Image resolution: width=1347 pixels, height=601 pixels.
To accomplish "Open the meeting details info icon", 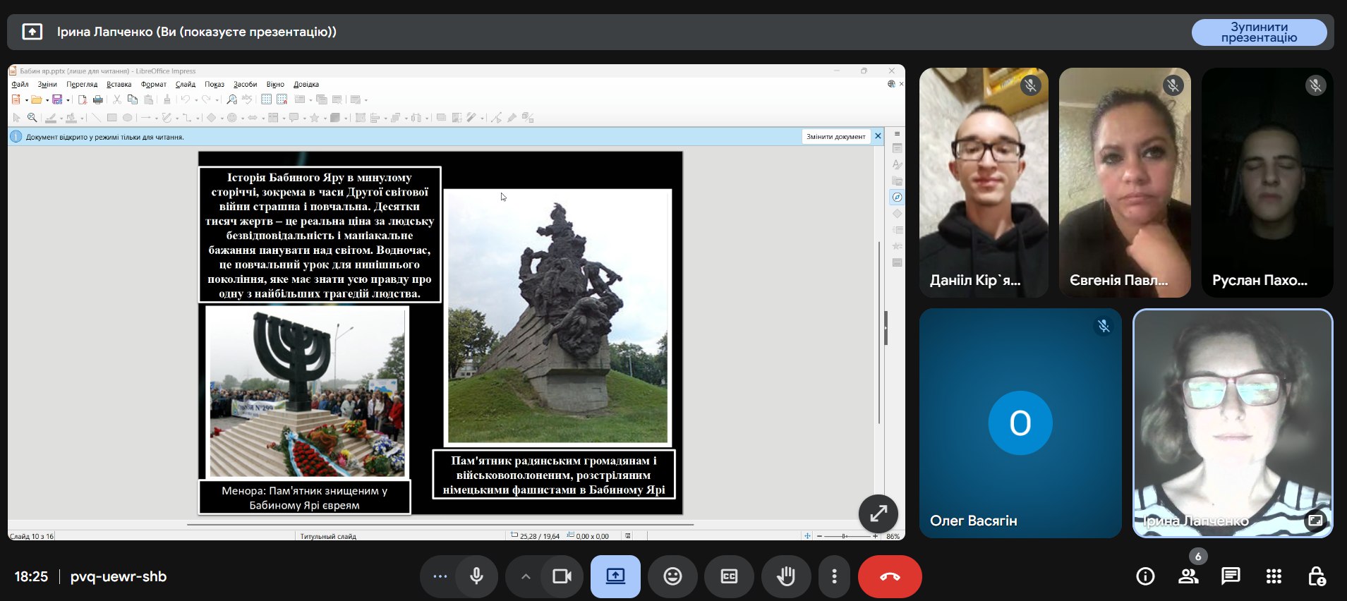I will [x=1145, y=576].
